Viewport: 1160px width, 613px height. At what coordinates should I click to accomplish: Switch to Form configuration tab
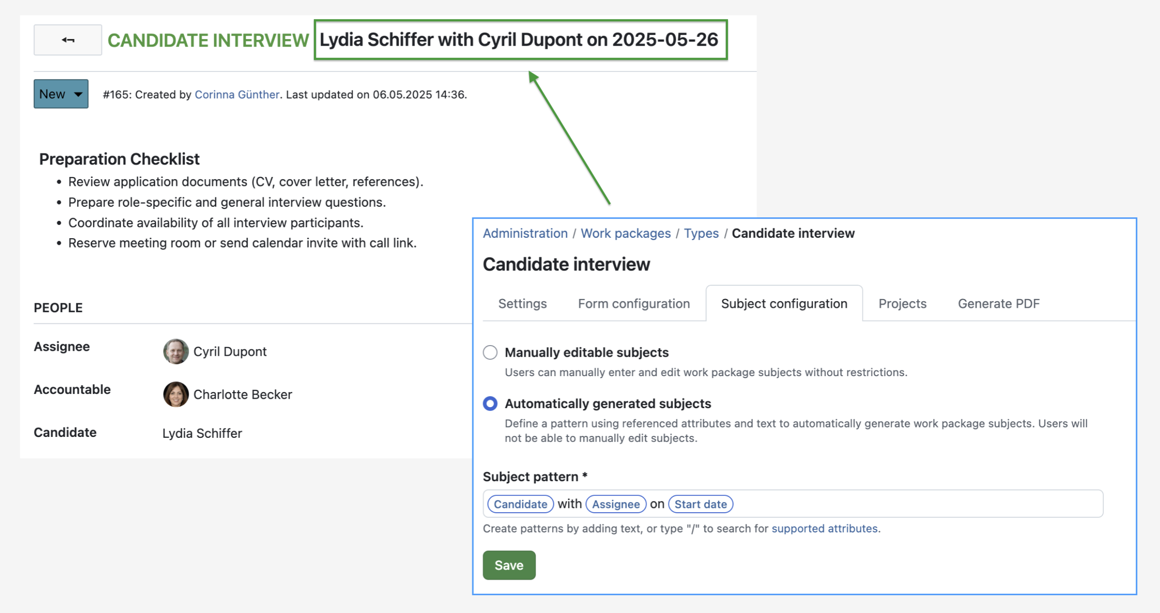click(634, 303)
